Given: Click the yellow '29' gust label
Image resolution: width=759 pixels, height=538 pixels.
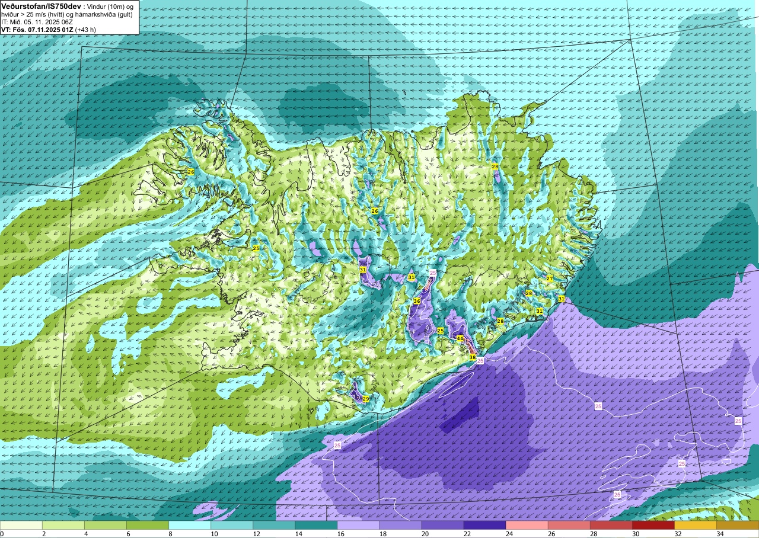Looking at the screenshot, I should click(366, 399).
